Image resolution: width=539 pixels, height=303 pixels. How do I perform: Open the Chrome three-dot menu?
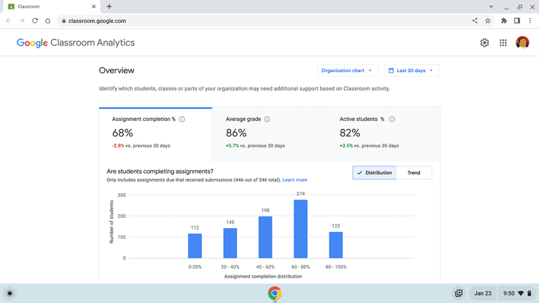tap(530, 21)
